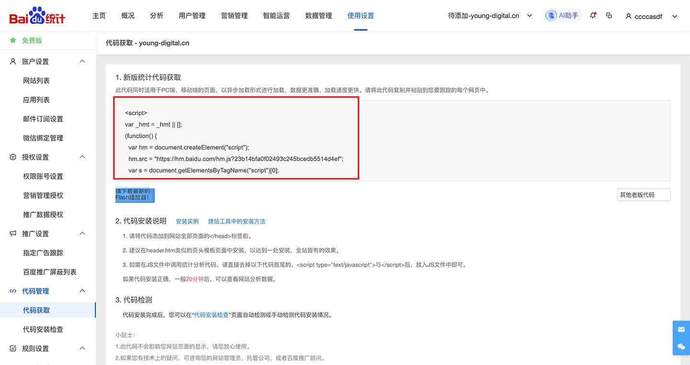Open the notification bell

[593, 15]
